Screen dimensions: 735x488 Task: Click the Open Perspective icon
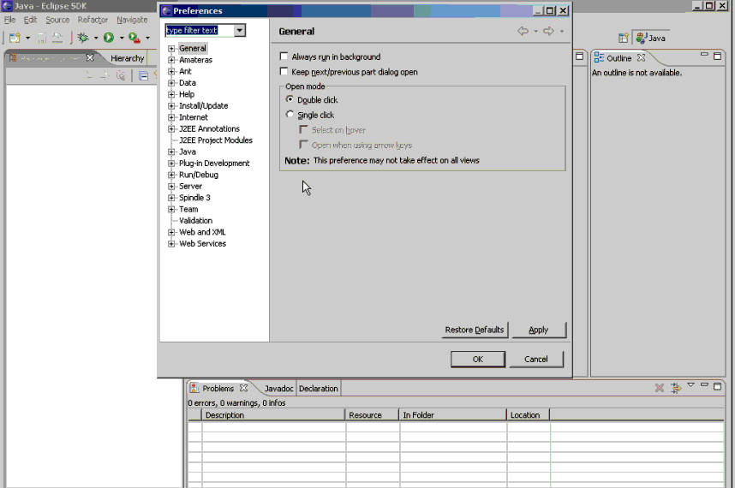pos(623,38)
